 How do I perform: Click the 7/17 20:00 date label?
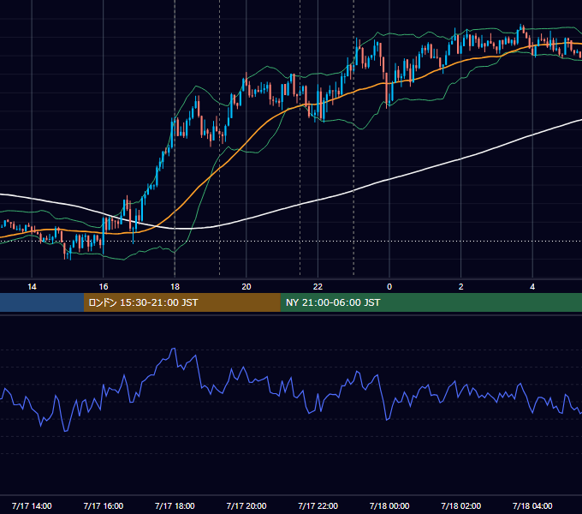pos(246,505)
